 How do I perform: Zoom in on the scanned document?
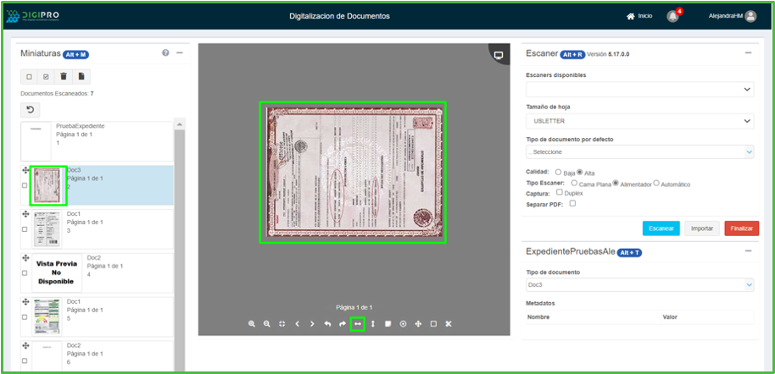click(x=252, y=324)
